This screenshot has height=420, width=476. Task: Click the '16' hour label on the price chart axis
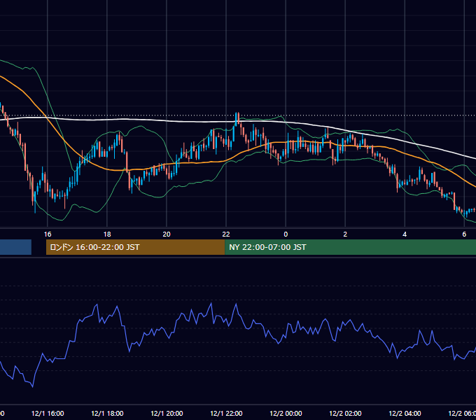[x=48, y=234]
